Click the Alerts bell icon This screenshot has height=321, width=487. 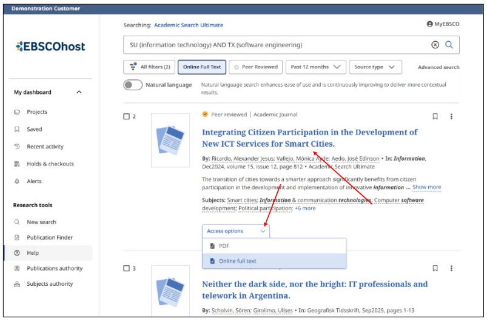point(17,181)
